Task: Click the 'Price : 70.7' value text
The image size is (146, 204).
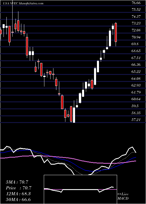Action: pos(19,188)
